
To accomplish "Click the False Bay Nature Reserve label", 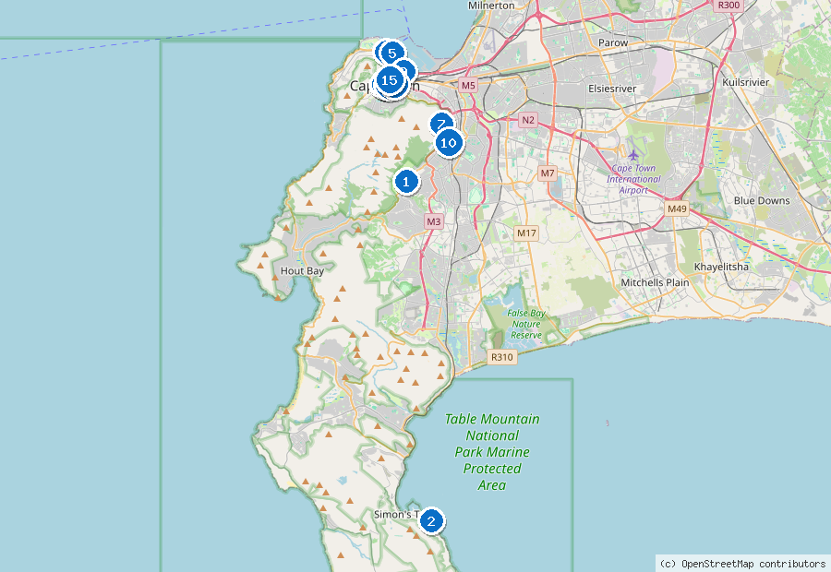I will click(525, 324).
